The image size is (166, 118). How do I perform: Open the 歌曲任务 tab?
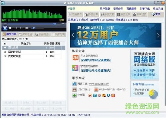click(x=42, y=35)
